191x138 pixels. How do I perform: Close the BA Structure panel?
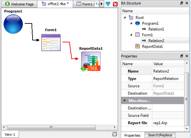click(x=187, y=3)
